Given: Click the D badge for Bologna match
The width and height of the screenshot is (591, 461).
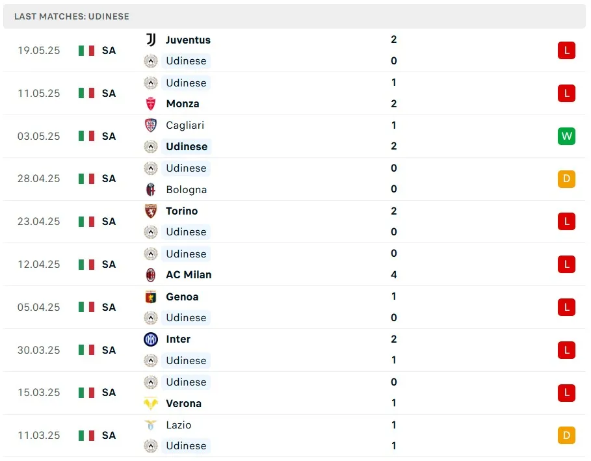Looking at the screenshot, I should [566, 179].
